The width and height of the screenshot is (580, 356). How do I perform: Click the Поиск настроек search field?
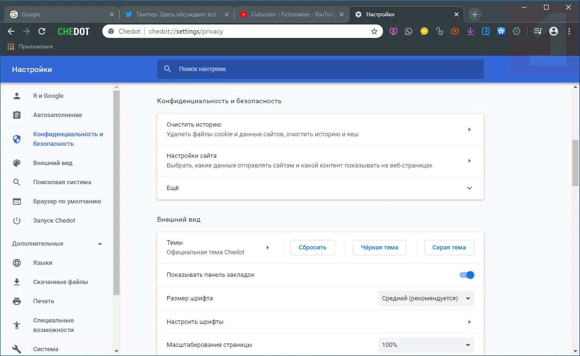click(321, 69)
